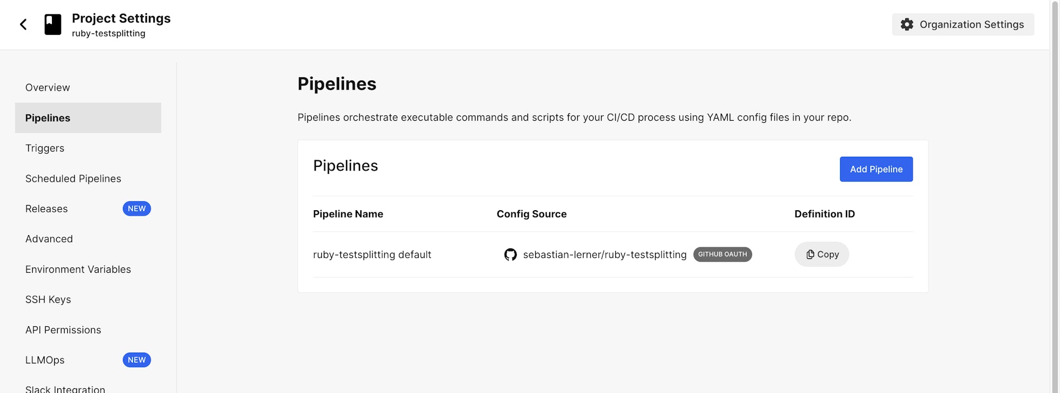This screenshot has width=1060, height=393.
Task: Click the NEW badge beside LLMOps
Action: click(137, 360)
